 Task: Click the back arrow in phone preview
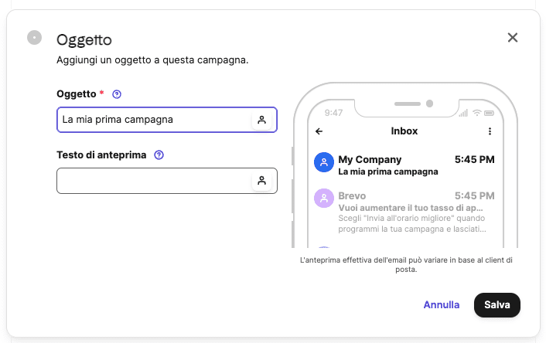point(319,131)
